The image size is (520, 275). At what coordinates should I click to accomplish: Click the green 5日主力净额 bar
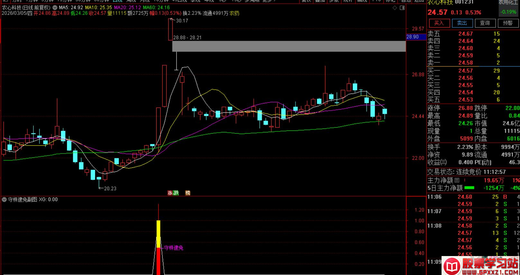(469, 188)
